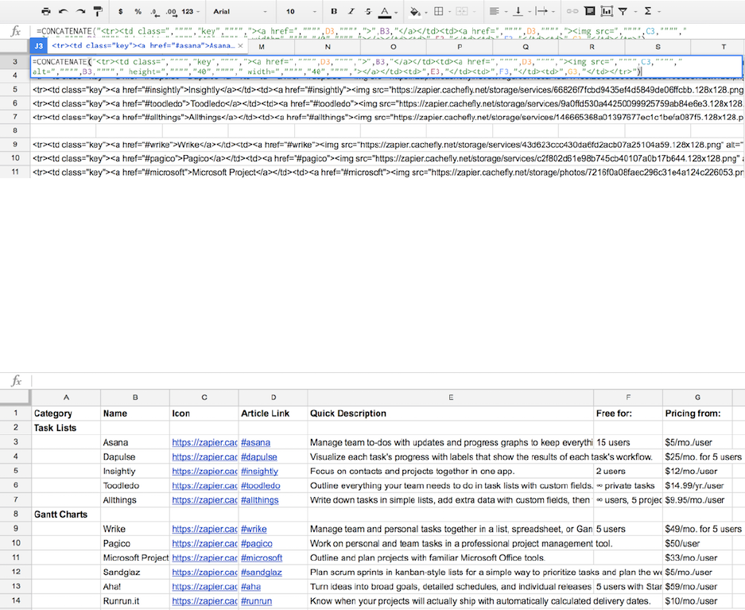Image resolution: width=745 pixels, height=610 pixels.
Task: Select column Q header in upper sheet
Action: (x=526, y=47)
